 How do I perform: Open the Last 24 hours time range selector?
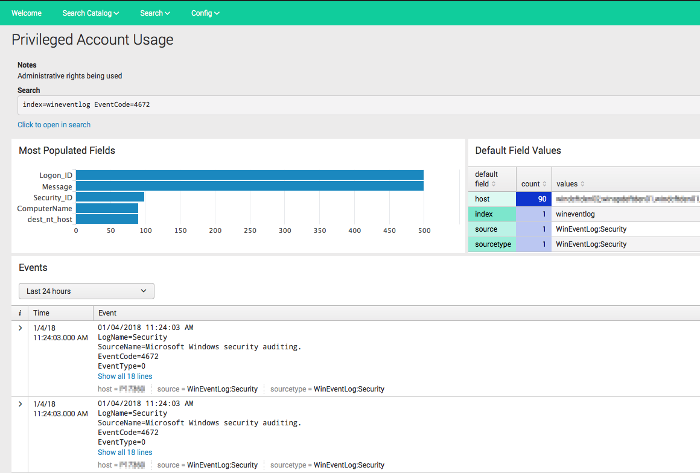click(x=86, y=291)
